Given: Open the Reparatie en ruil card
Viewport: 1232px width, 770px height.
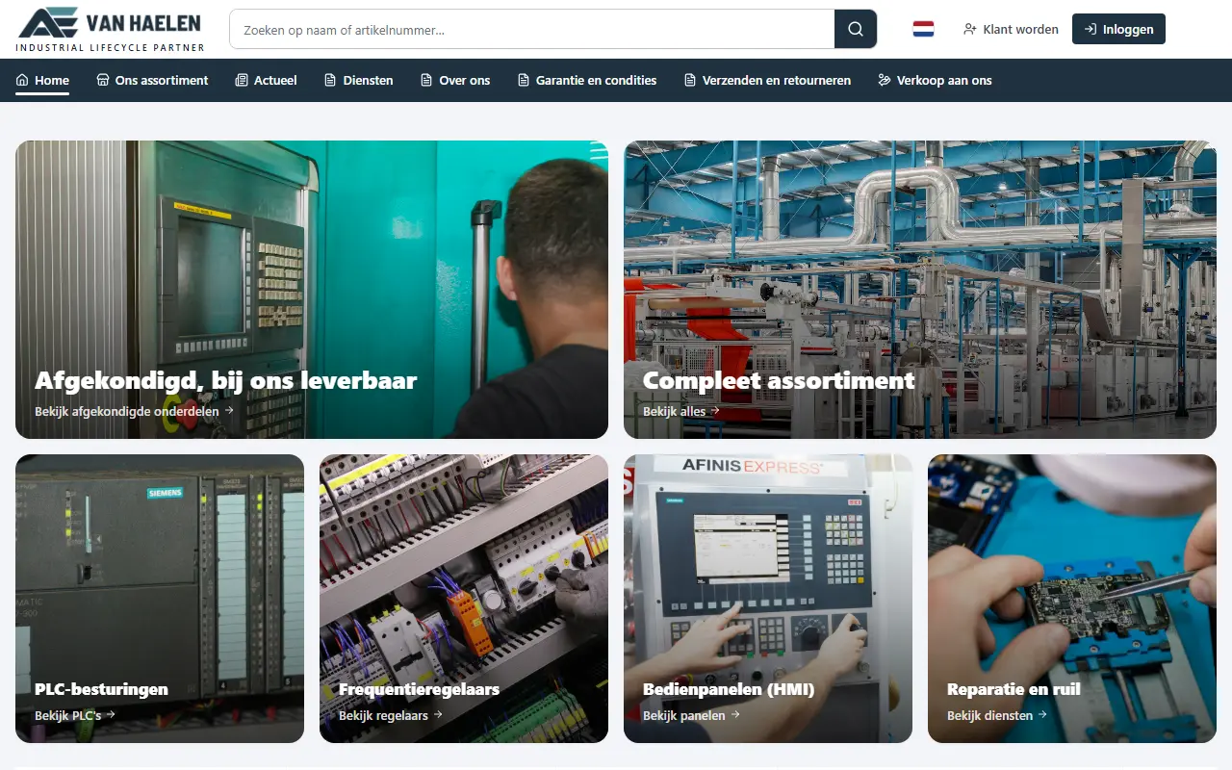Looking at the screenshot, I should (1072, 599).
